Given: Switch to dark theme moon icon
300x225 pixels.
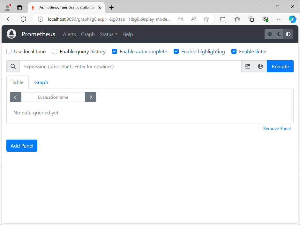Looking at the screenshot, I should pos(279,34).
